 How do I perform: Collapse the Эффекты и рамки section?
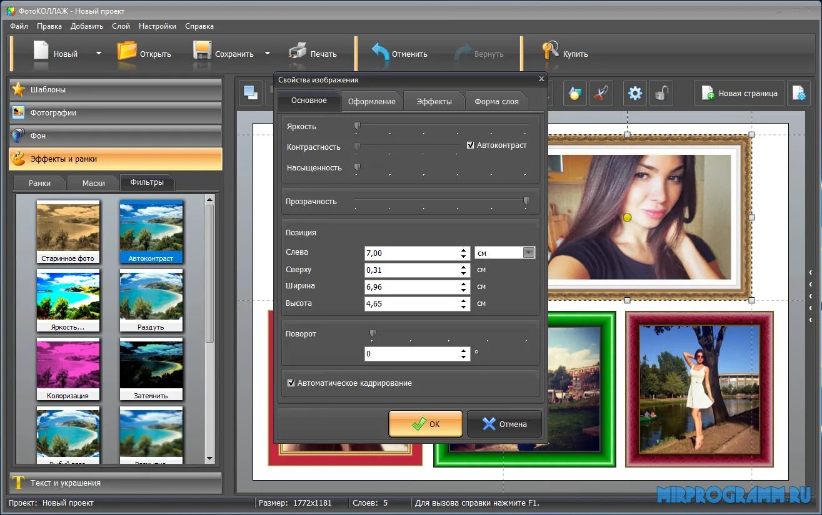116,159
